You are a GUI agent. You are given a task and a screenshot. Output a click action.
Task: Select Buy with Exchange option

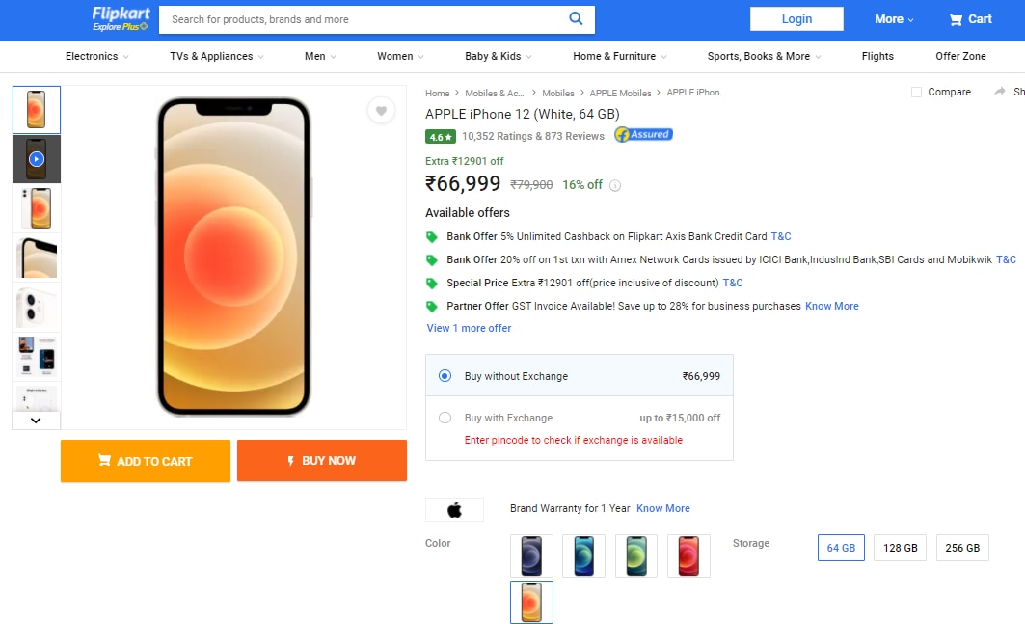tap(445, 418)
